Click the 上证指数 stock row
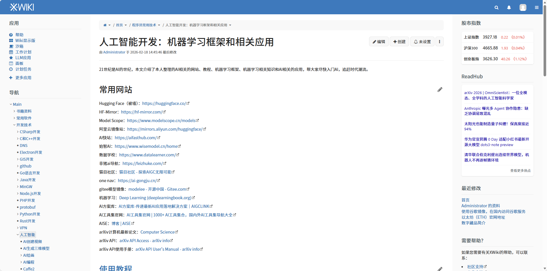 [497, 37]
